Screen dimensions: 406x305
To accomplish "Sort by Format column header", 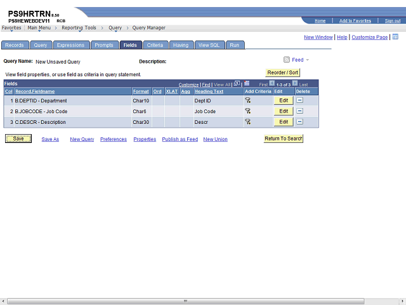I will click(141, 91).
